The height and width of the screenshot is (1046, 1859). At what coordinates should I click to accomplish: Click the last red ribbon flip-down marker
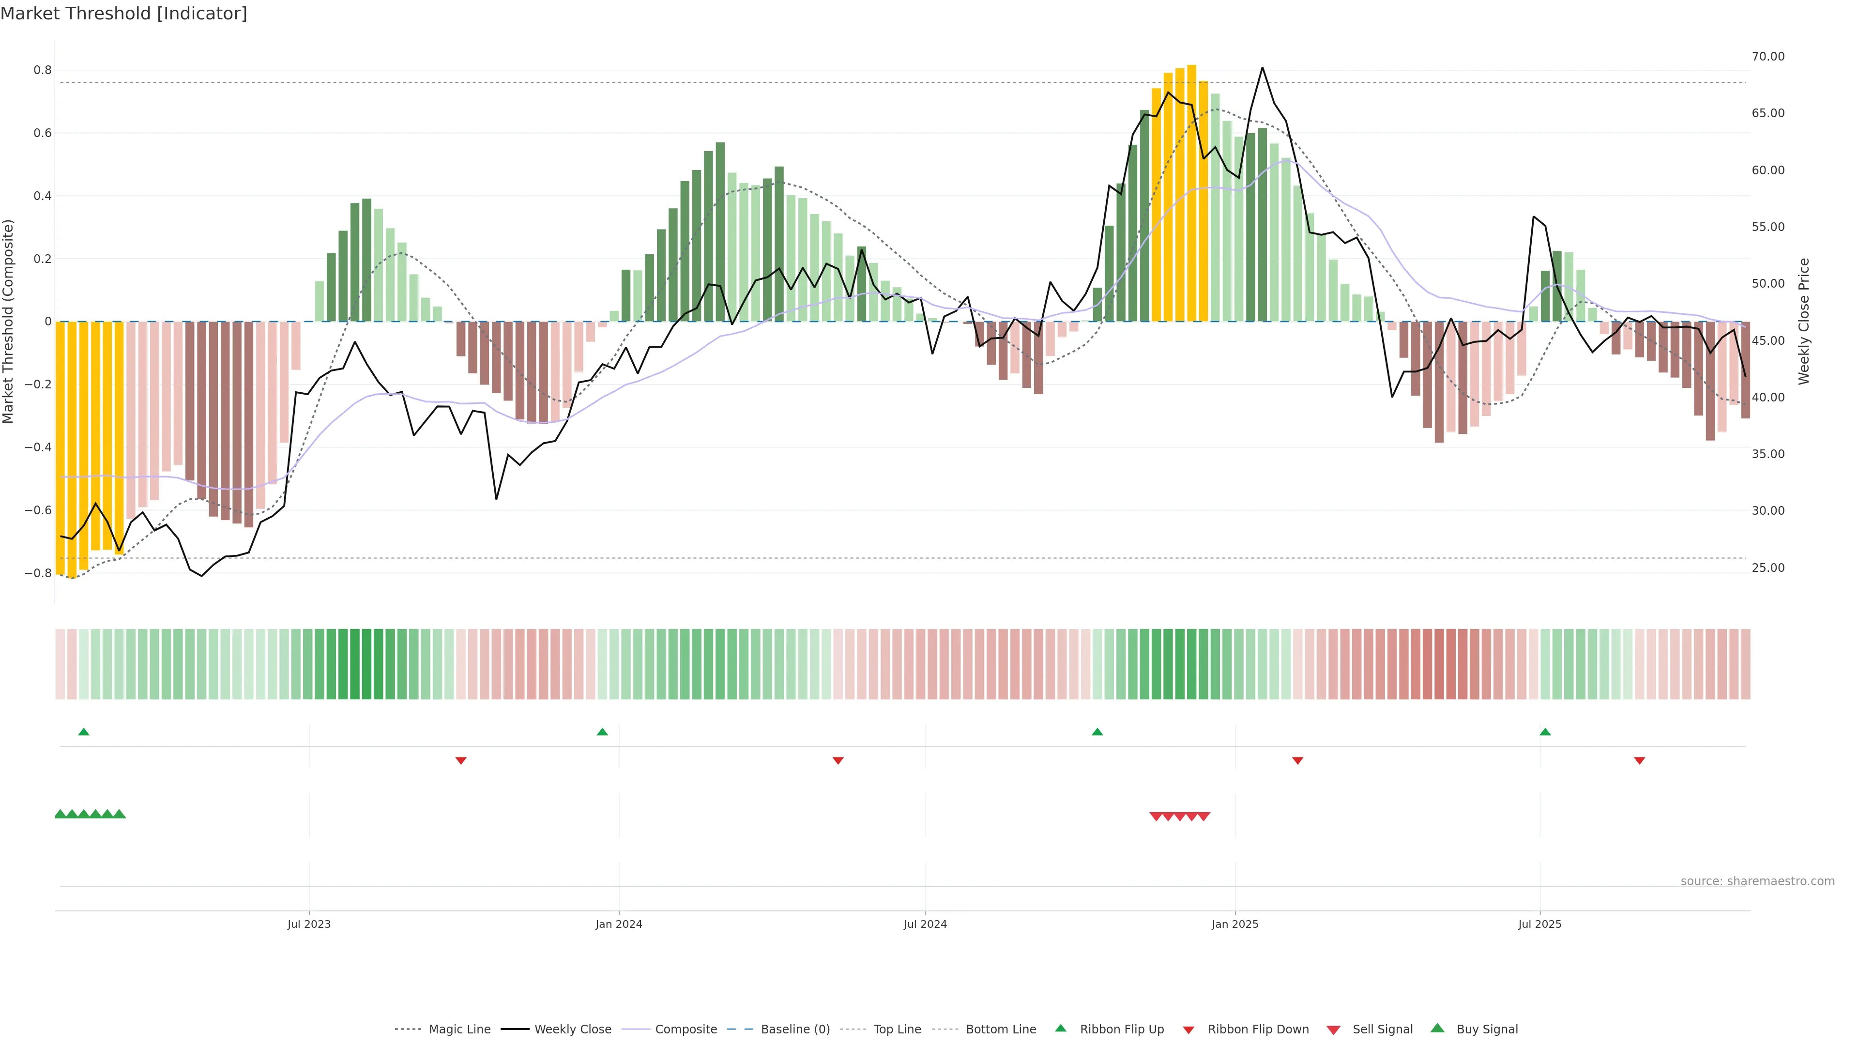coord(1640,761)
